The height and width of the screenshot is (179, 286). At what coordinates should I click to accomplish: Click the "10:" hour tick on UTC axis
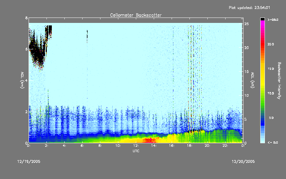[118, 146]
